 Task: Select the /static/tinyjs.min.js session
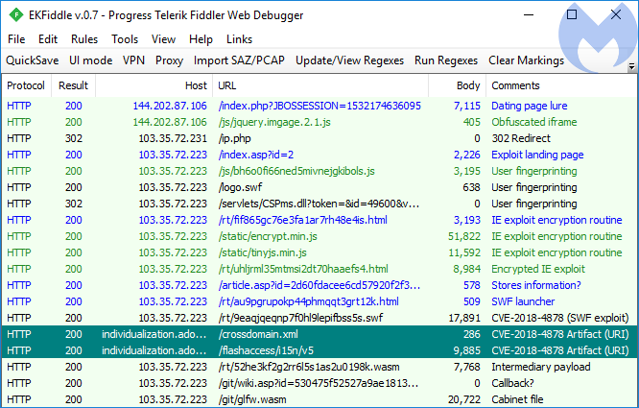(319, 252)
